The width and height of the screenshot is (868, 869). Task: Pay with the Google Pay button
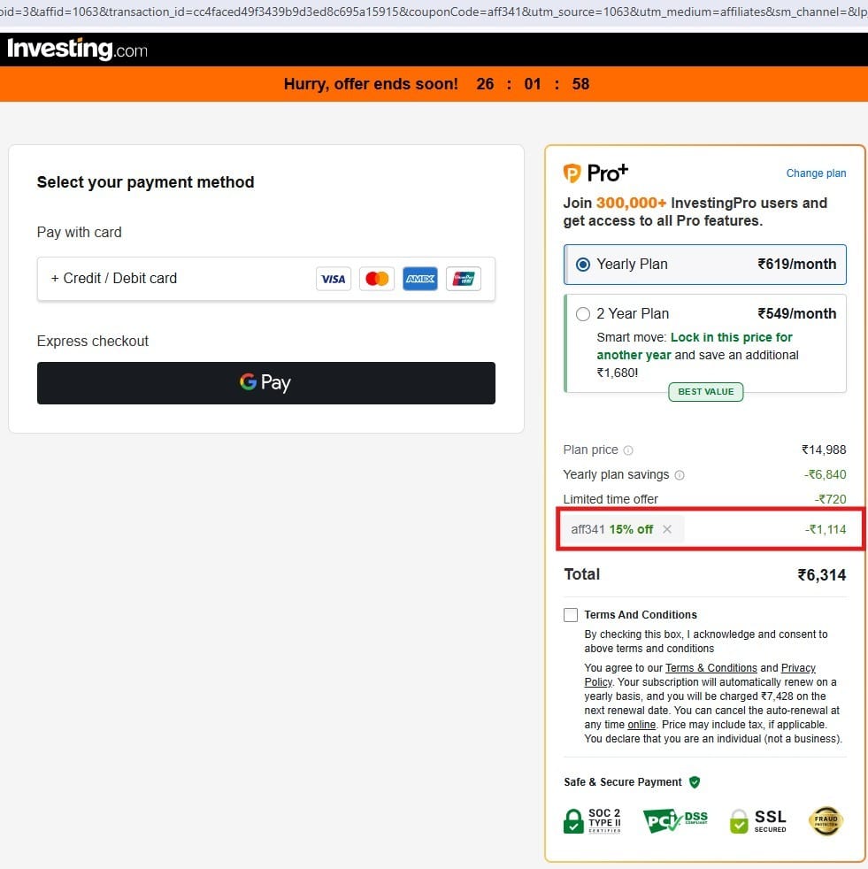coord(266,383)
